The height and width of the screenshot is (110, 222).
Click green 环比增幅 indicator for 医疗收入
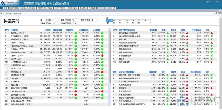(x=102, y=33)
